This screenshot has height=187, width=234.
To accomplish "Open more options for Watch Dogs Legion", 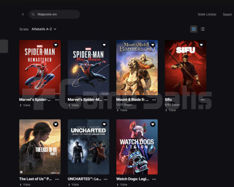I will tap(154, 179).
